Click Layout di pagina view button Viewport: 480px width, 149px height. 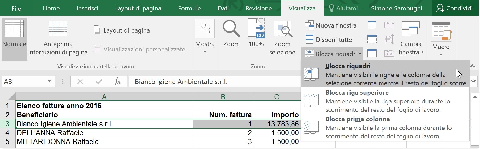point(122,30)
